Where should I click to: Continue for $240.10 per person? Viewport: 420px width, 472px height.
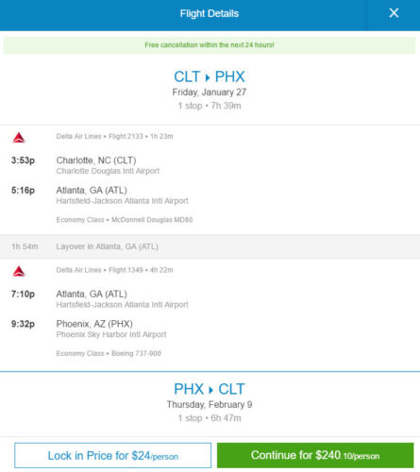pyautogui.click(x=315, y=455)
